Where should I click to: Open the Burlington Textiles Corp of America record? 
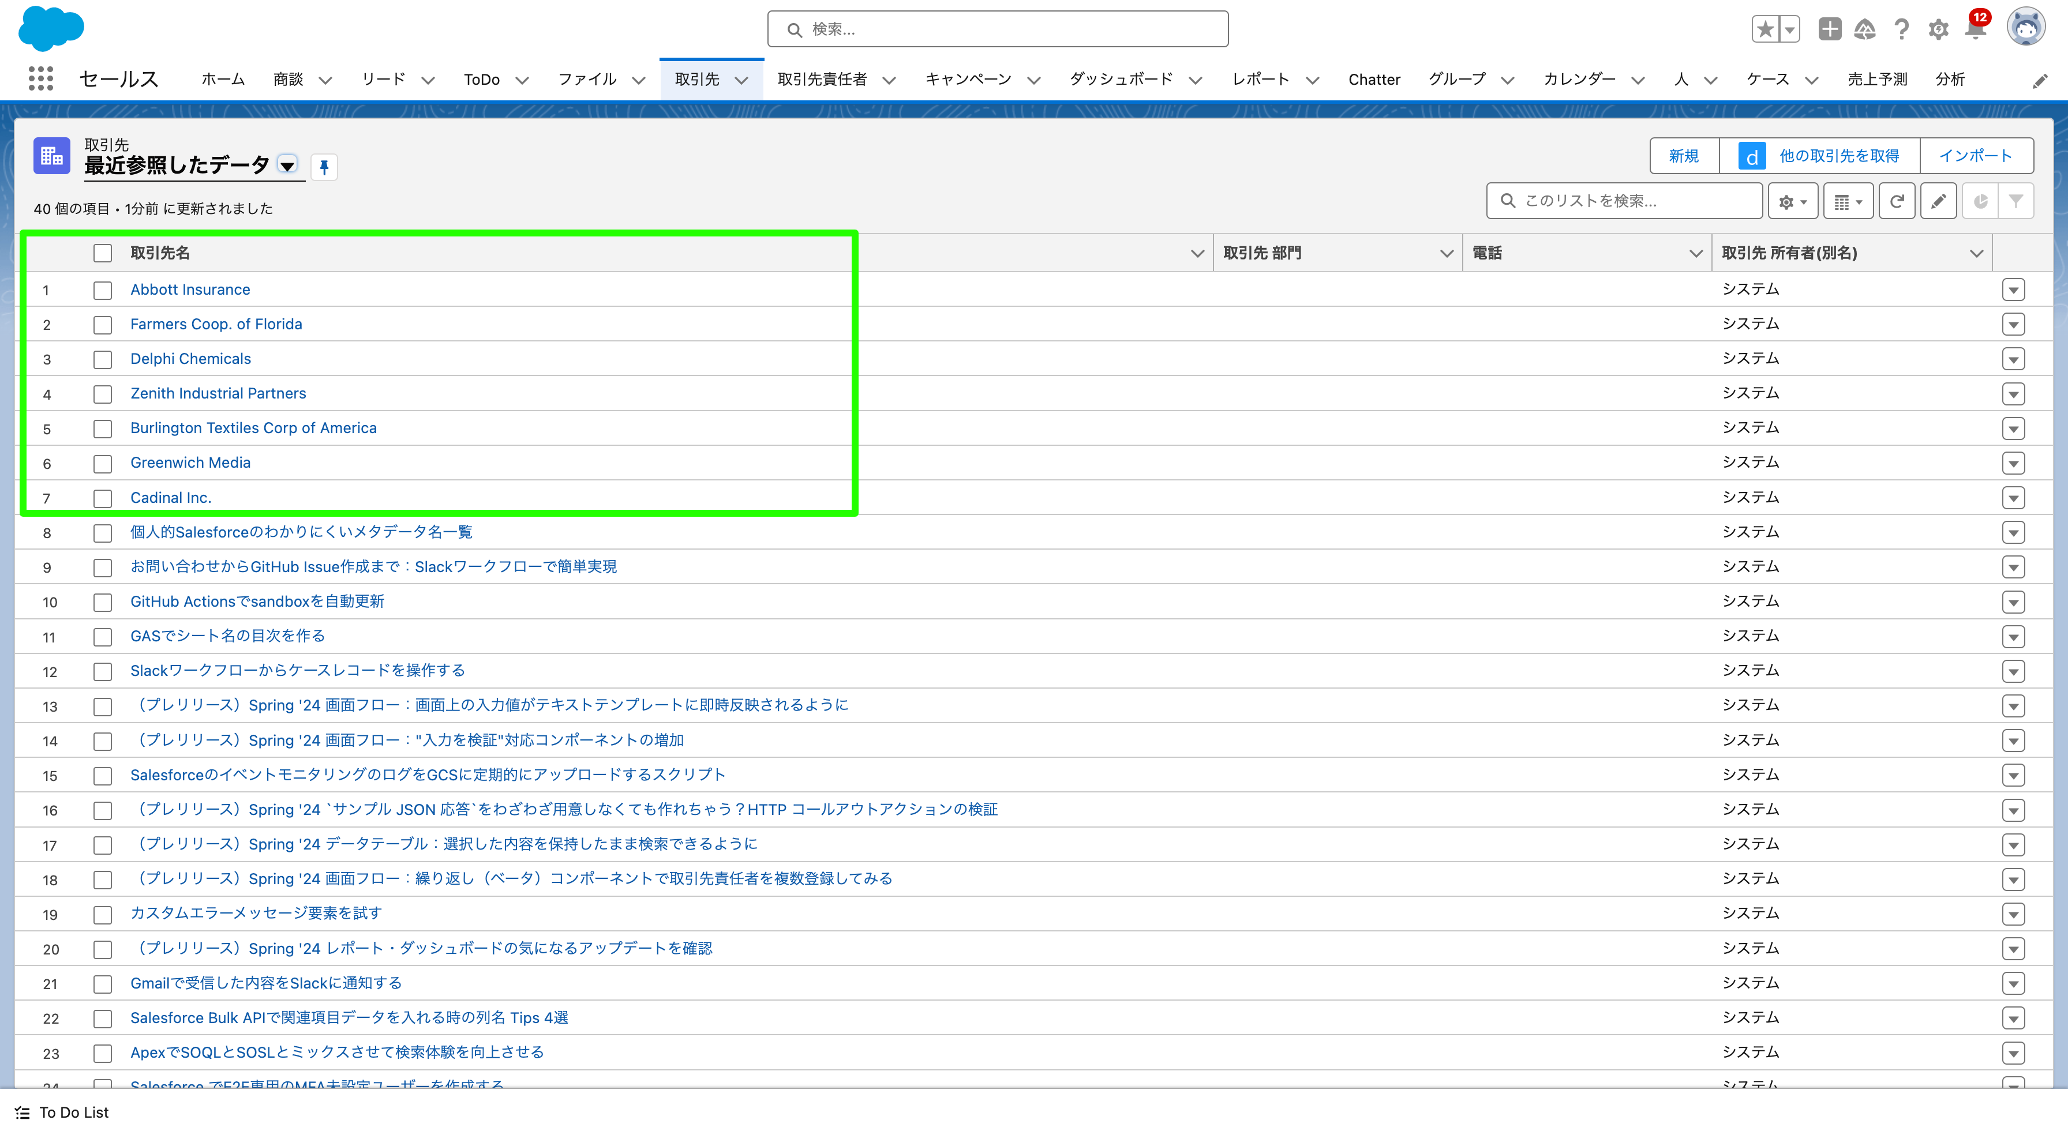[254, 428]
